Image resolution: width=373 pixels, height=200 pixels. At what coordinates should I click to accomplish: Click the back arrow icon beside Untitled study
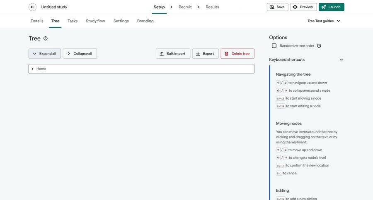point(32,7)
